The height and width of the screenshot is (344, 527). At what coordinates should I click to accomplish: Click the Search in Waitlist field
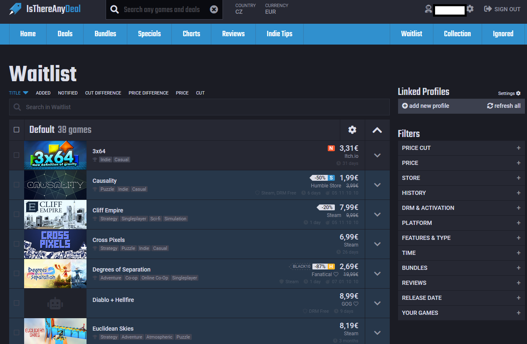200,107
